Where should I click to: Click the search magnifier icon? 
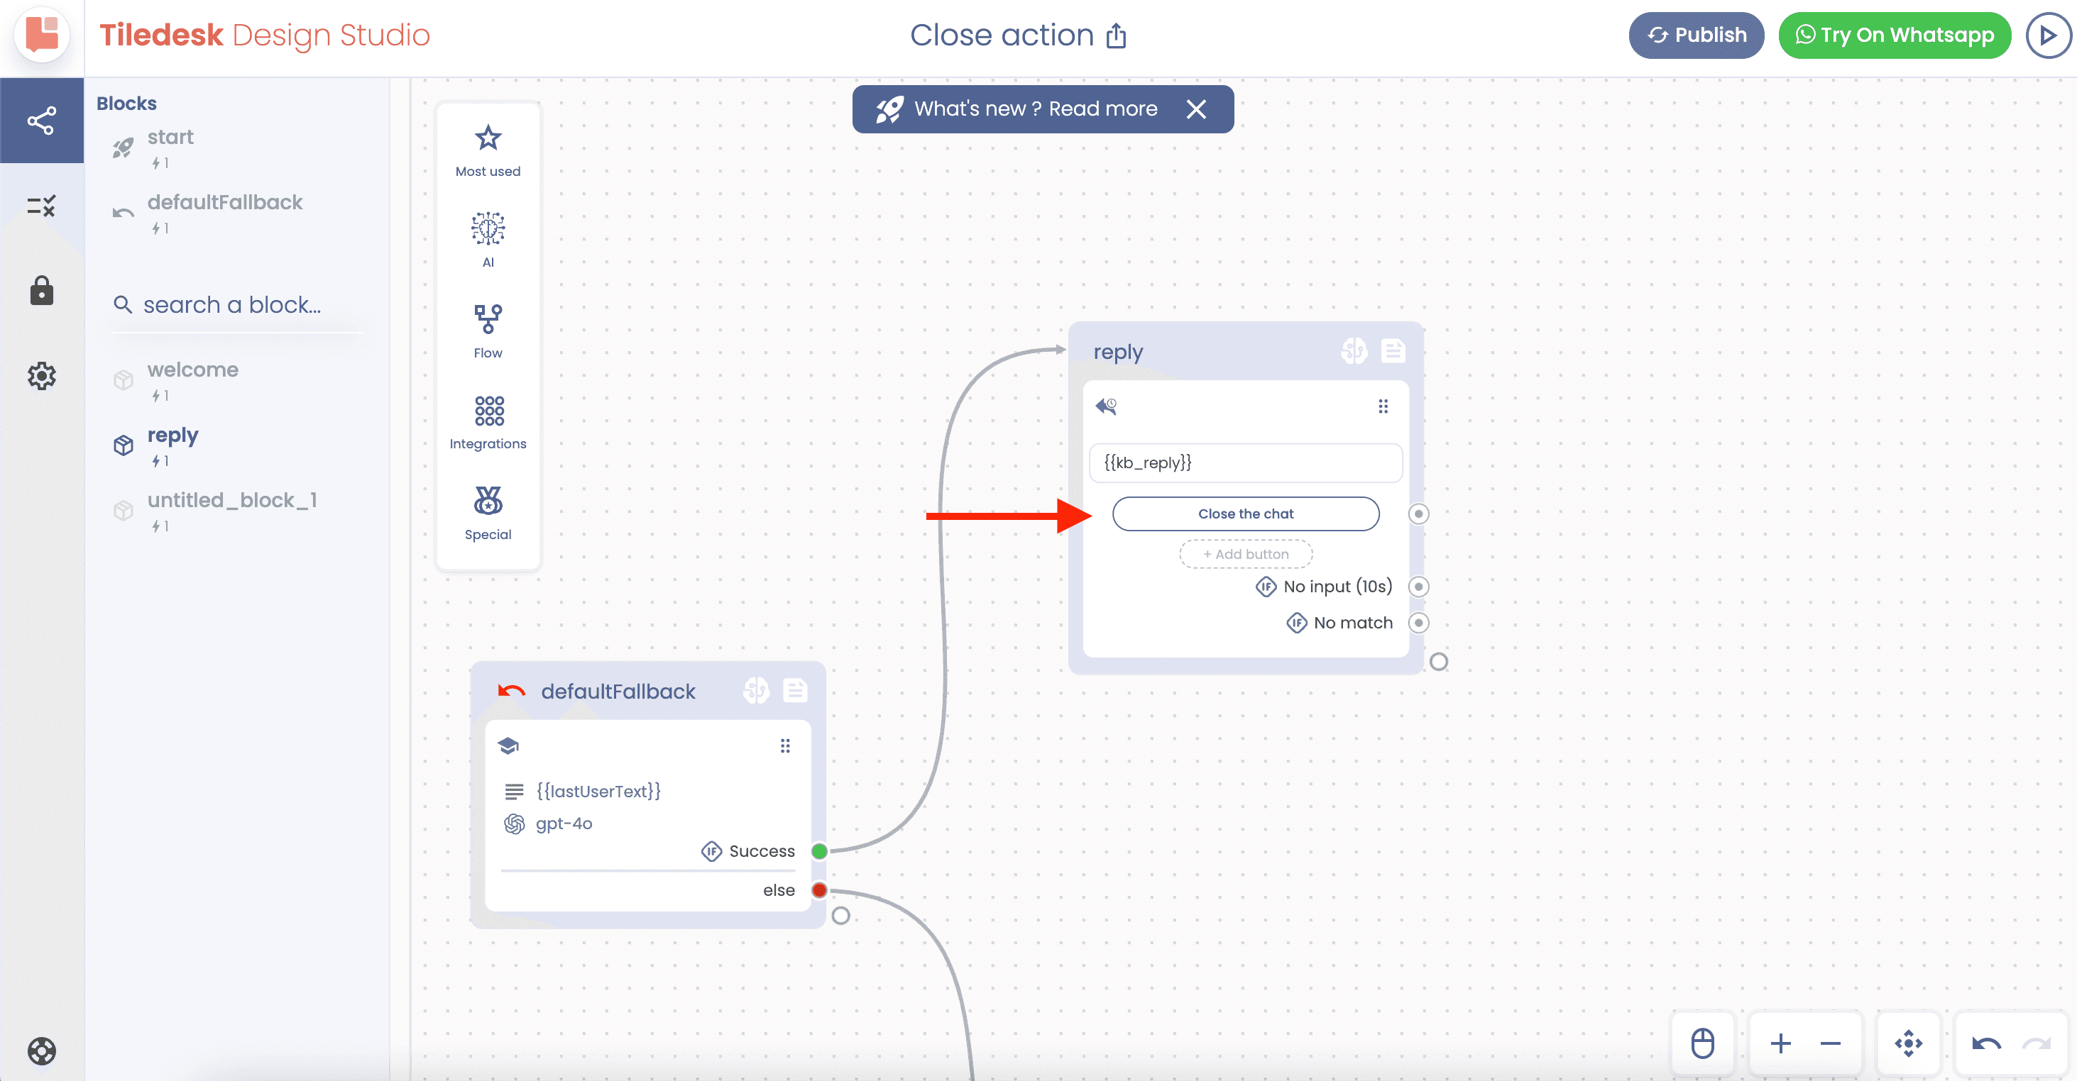(x=123, y=304)
